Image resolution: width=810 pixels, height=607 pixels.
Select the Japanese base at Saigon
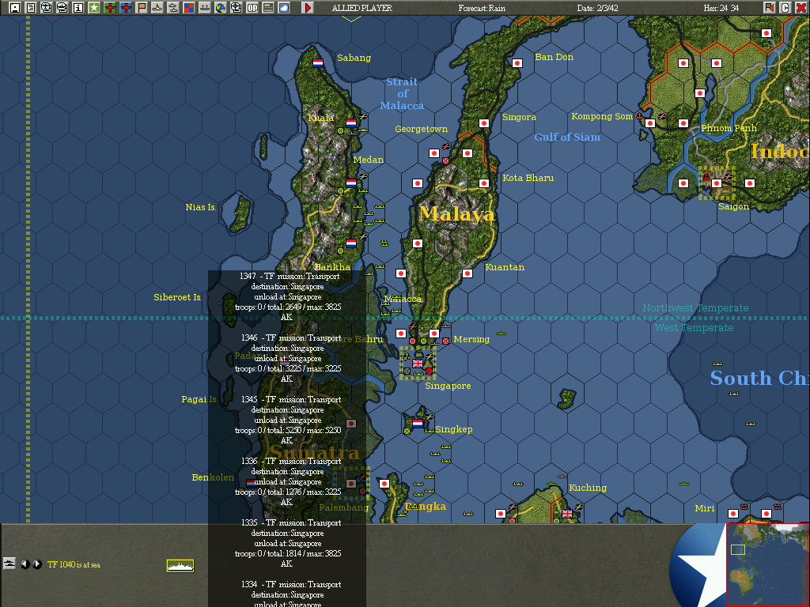pyautogui.click(x=717, y=183)
